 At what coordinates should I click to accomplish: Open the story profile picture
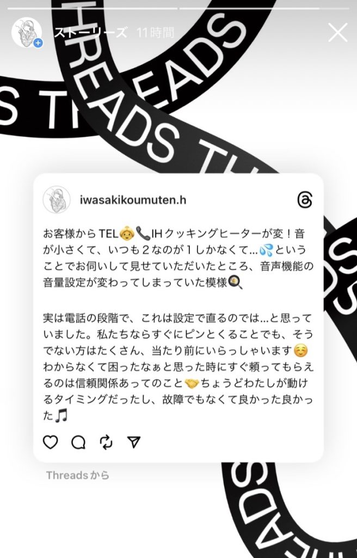[x=27, y=32]
